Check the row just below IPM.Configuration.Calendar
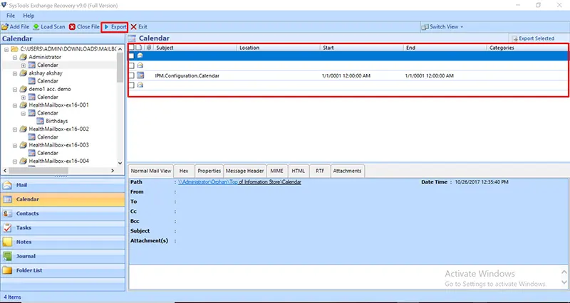Screen dimensions: 570x303 point(132,85)
